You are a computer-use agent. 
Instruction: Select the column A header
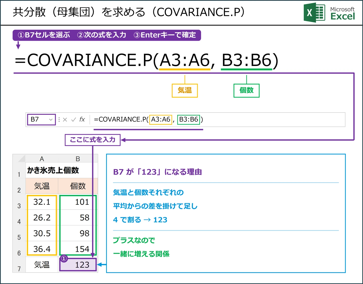tap(42, 159)
